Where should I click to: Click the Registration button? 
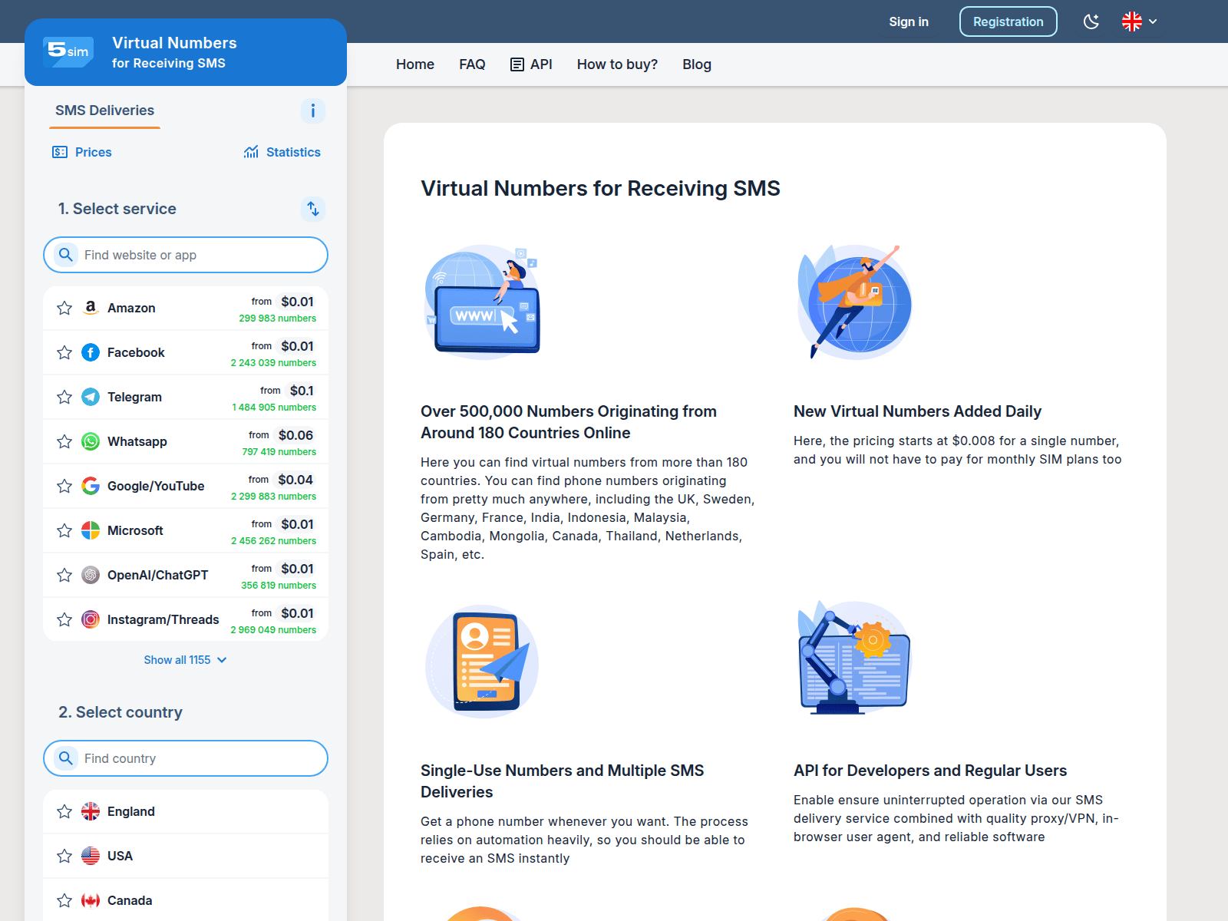point(1008,21)
